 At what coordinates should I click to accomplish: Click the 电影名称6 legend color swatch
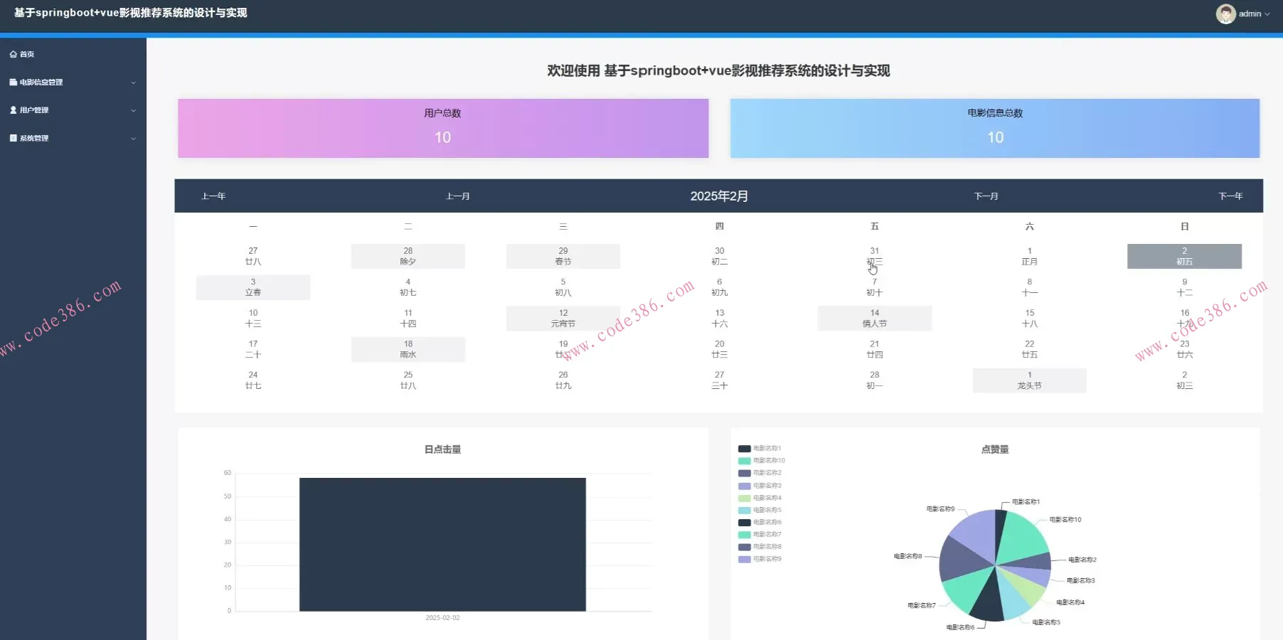pos(745,523)
